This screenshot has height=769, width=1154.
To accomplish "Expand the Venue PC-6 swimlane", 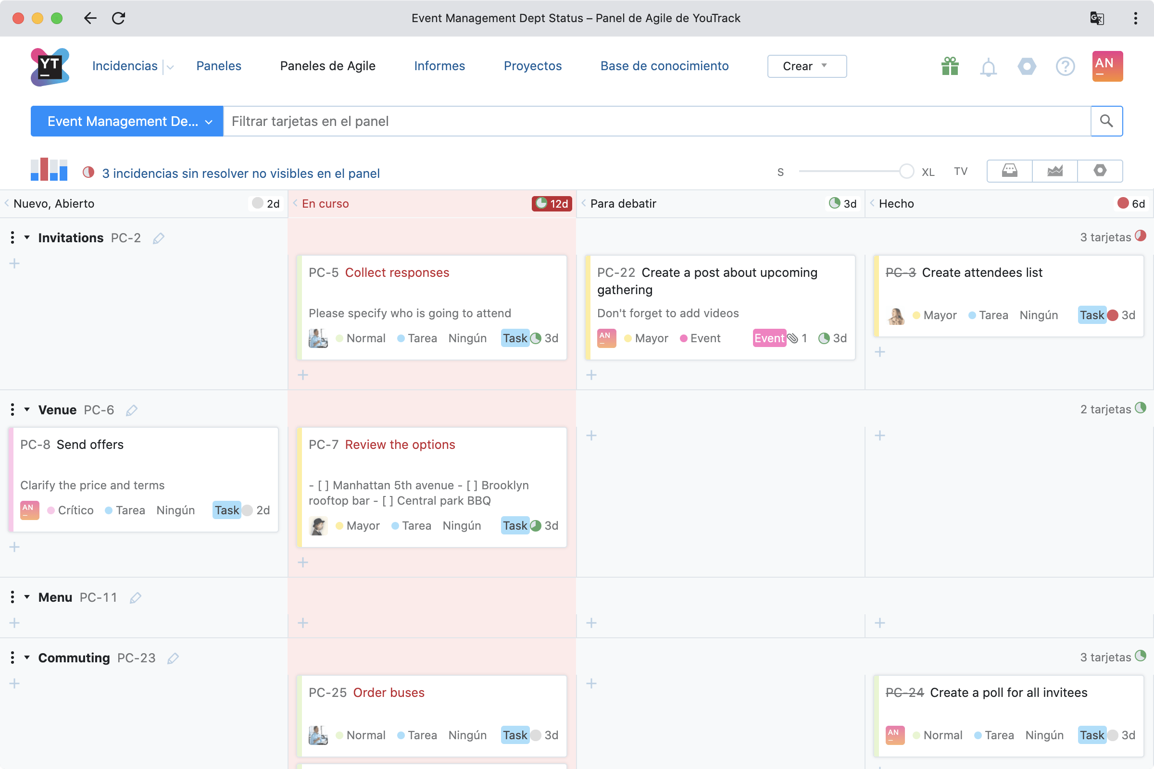I will 26,409.
